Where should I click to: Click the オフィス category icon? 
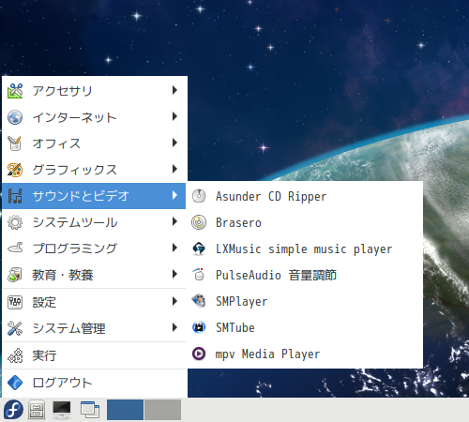[15, 143]
